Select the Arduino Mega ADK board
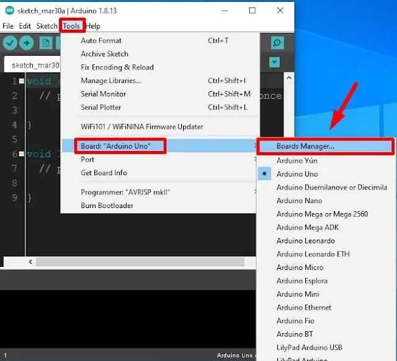397x361 pixels. pos(326,227)
